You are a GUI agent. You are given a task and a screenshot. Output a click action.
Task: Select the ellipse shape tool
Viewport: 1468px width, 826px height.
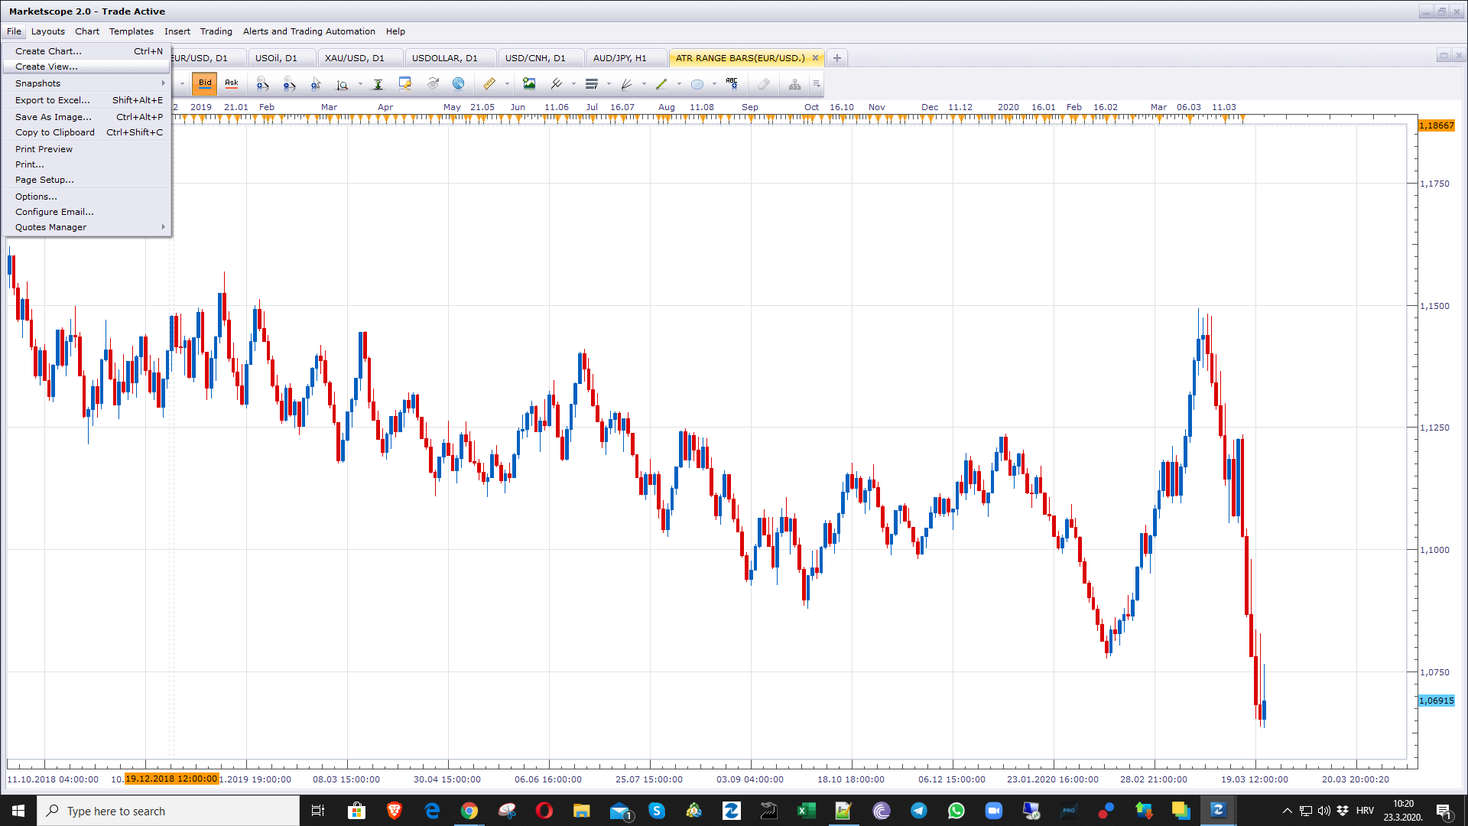click(x=697, y=84)
